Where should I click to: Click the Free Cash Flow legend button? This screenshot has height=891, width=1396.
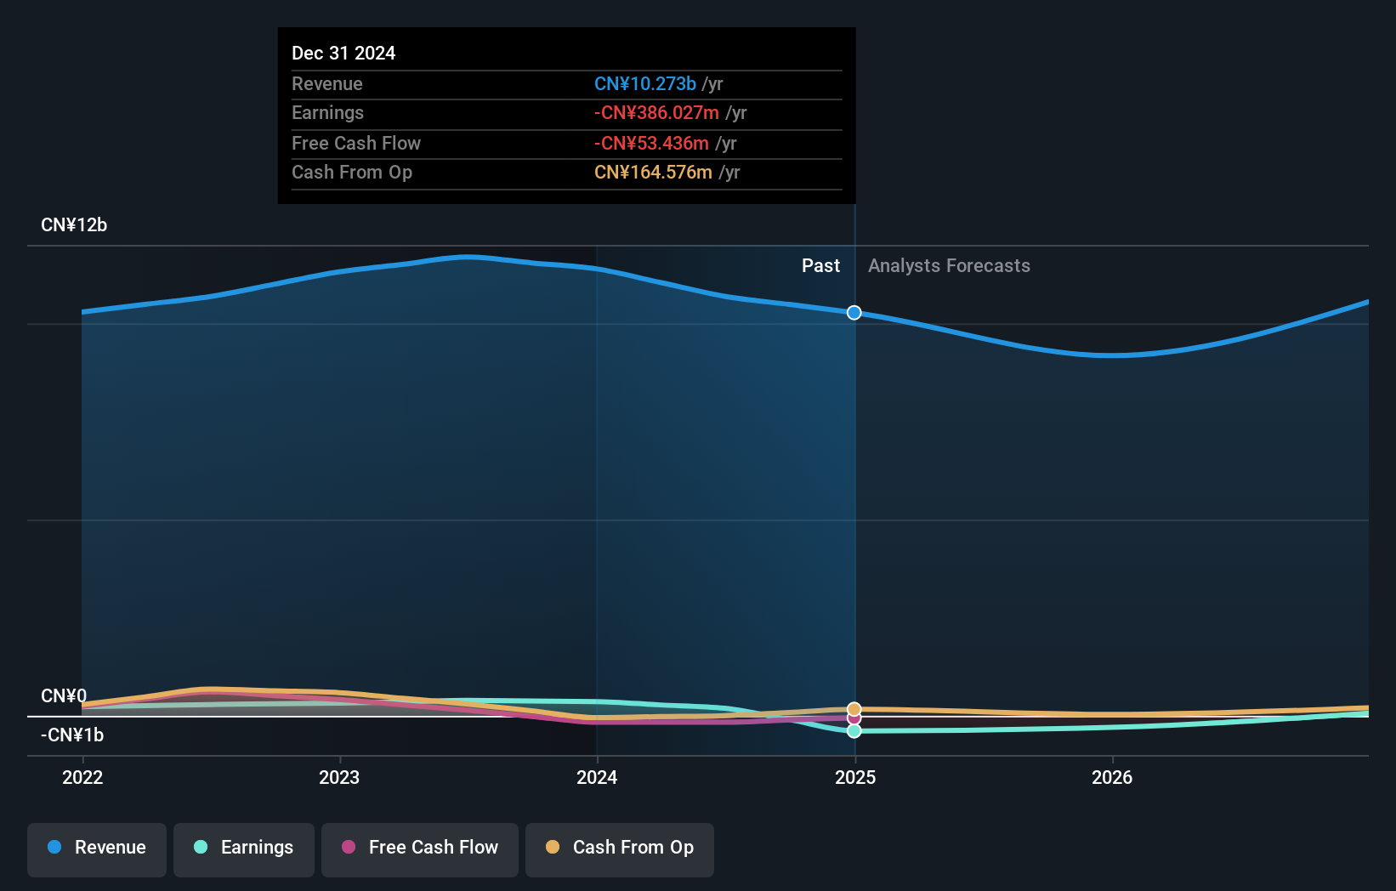[419, 848]
